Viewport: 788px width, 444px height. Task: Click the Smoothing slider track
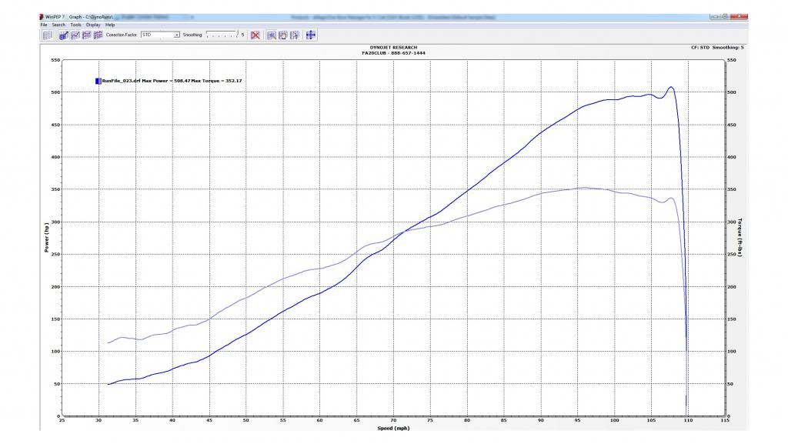click(222, 35)
